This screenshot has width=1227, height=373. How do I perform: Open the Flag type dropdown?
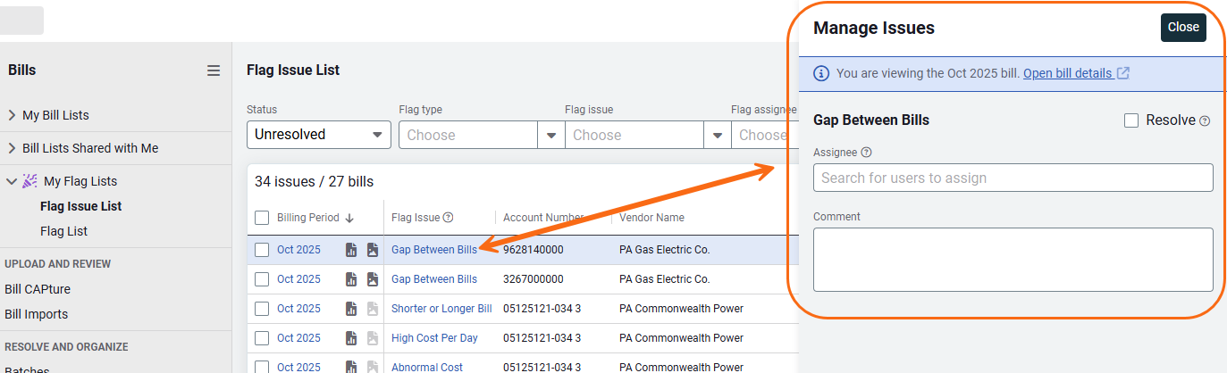coord(479,135)
